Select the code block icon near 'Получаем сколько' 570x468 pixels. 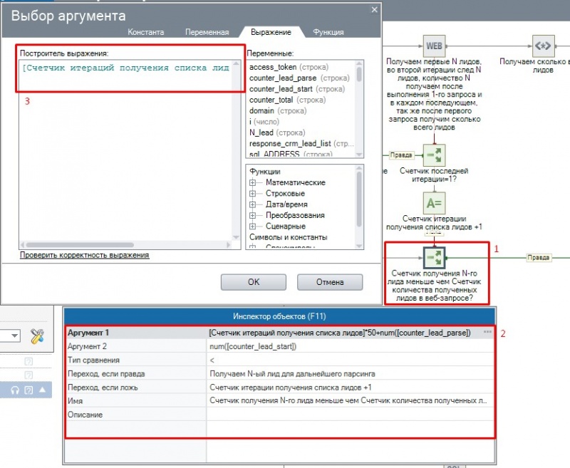click(543, 46)
